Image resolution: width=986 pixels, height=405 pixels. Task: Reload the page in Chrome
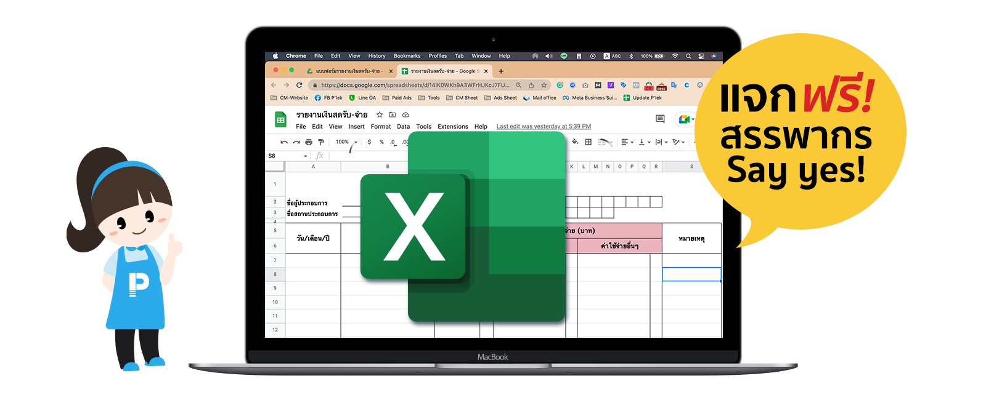point(299,85)
